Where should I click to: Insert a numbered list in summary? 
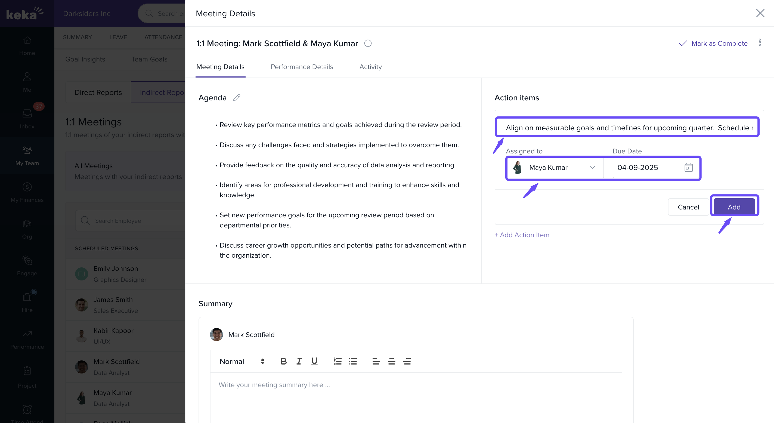point(338,361)
